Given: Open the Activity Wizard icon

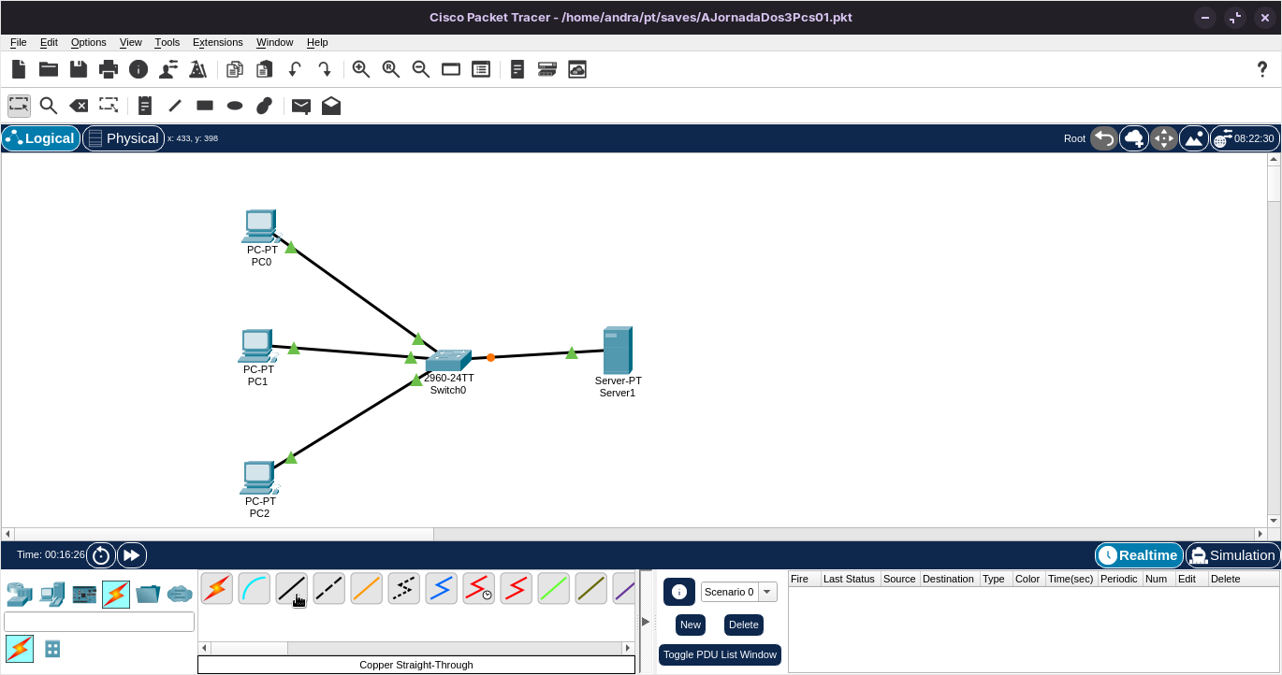Looking at the screenshot, I should click(168, 69).
